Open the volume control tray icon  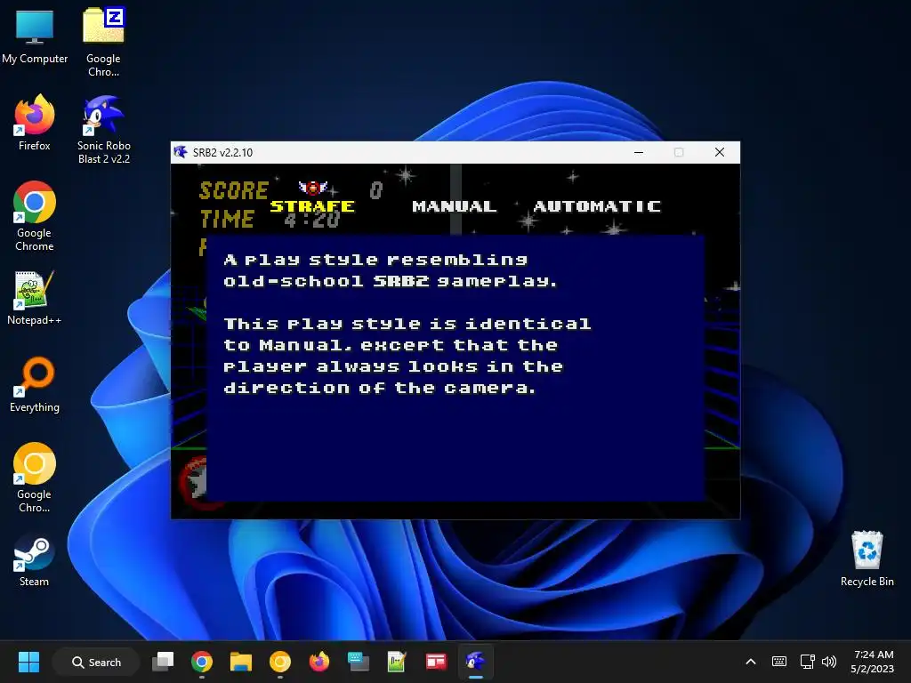click(829, 662)
